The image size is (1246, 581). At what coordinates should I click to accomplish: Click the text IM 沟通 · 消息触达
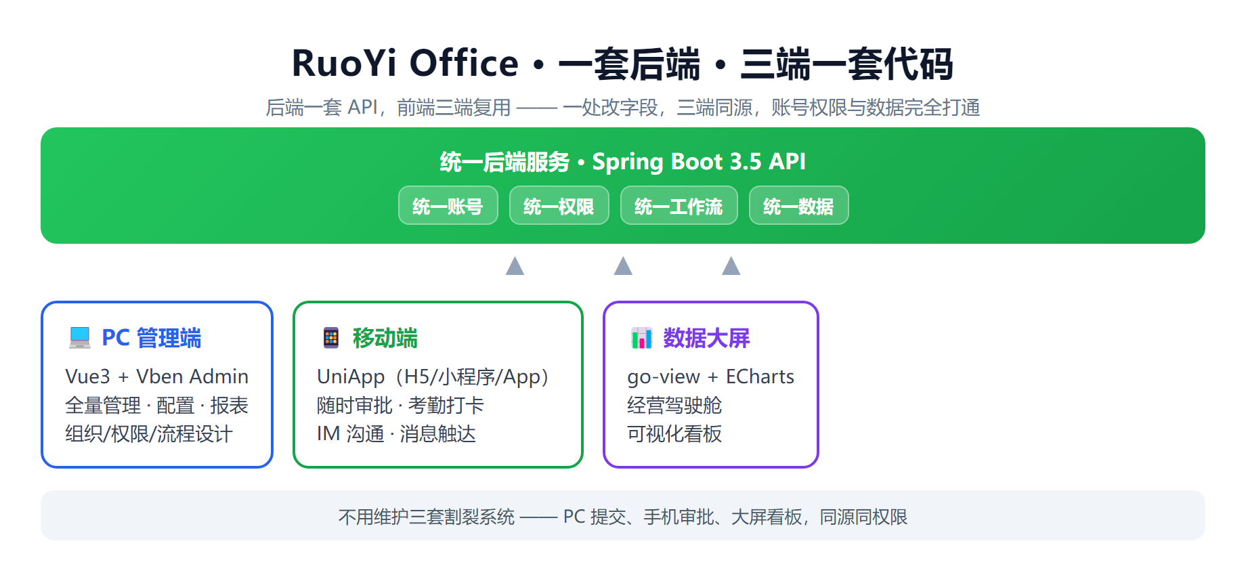coord(397,433)
